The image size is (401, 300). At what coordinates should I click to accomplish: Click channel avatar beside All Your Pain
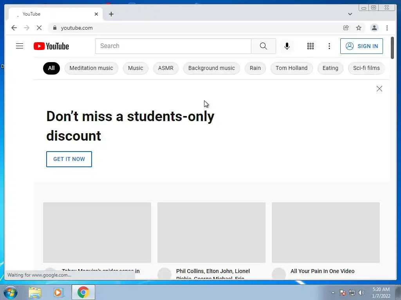click(279, 274)
